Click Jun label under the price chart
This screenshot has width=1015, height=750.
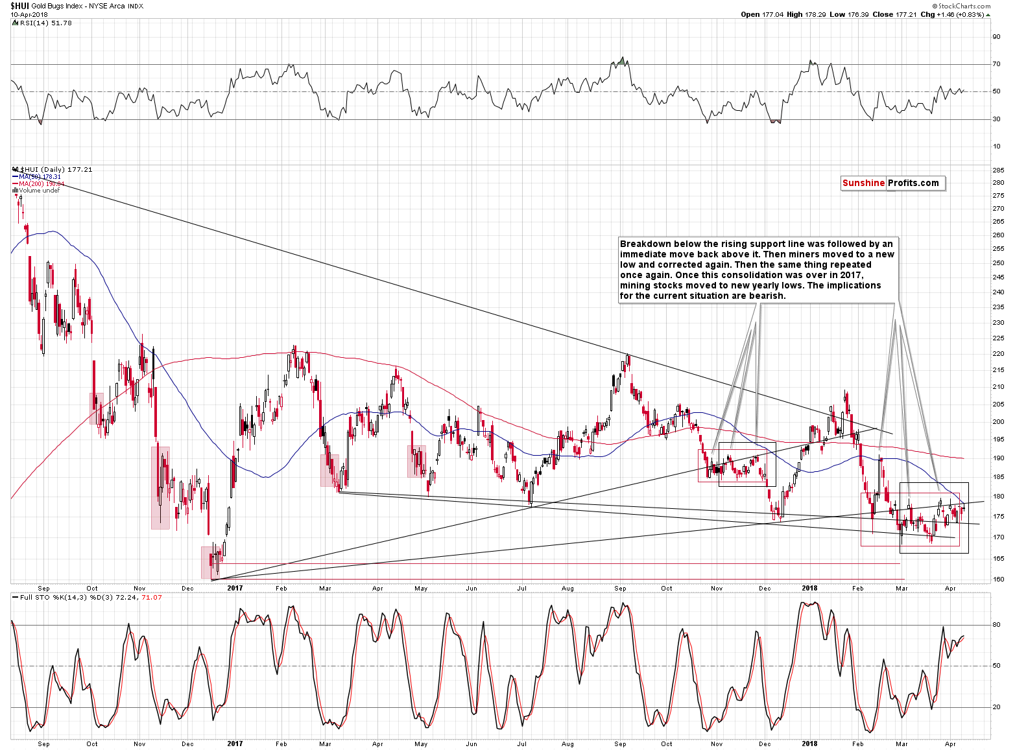(x=472, y=589)
